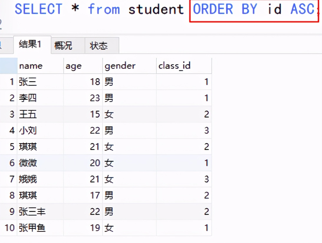Select age cell 17 in row 8

point(83,195)
